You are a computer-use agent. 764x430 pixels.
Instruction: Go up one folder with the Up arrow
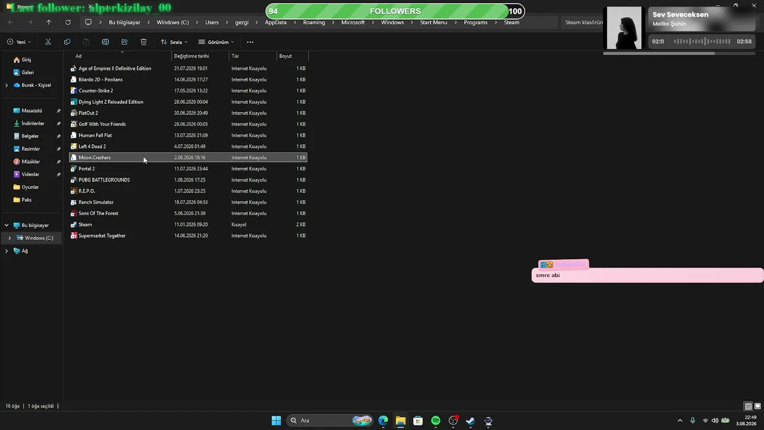click(49, 22)
